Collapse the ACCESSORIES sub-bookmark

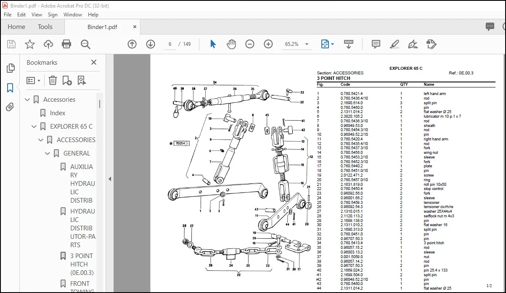click(x=41, y=140)
